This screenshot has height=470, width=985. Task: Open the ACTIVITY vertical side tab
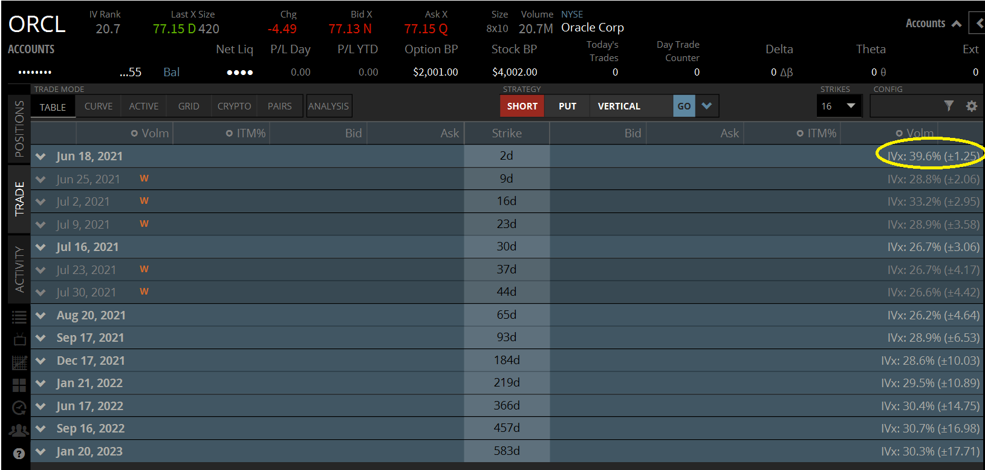(19, 269)
